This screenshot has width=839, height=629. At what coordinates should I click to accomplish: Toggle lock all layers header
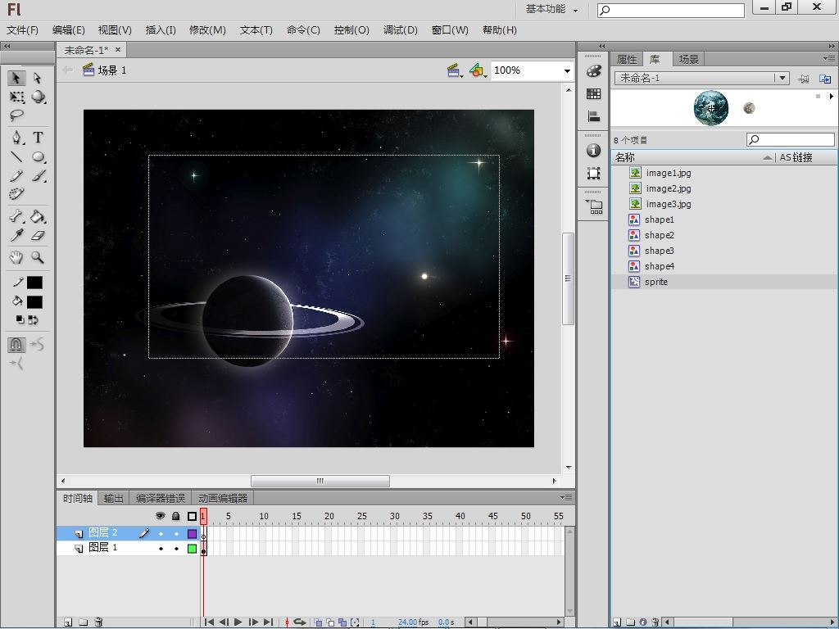pos(175,516)
